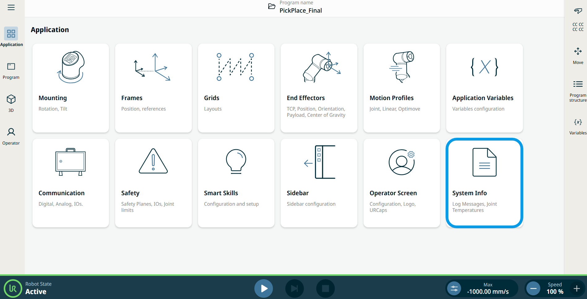Open the Mounting settings tile
The height and width of the screenshot is (299, 587).
point(71,88)
